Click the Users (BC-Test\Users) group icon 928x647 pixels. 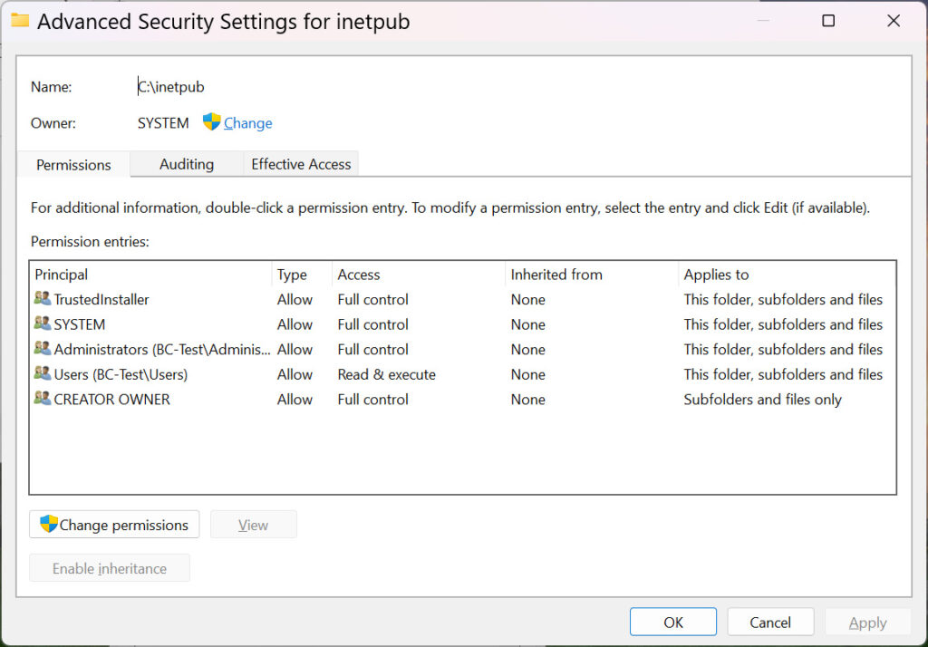[x=41, y=374]
